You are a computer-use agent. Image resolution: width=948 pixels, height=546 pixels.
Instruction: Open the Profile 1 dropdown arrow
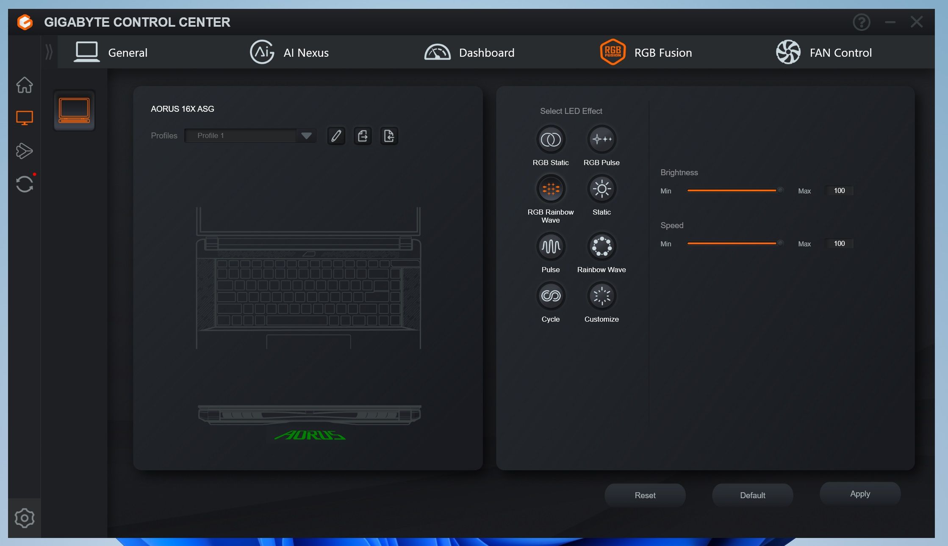[306, 136]
